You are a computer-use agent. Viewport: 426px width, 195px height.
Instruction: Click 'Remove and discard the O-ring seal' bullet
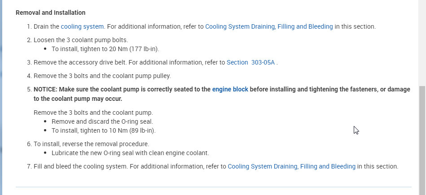(102, 121)
